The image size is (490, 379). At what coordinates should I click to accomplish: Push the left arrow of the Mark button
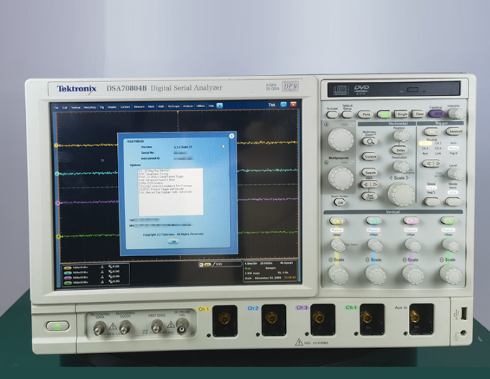(365, 185)
